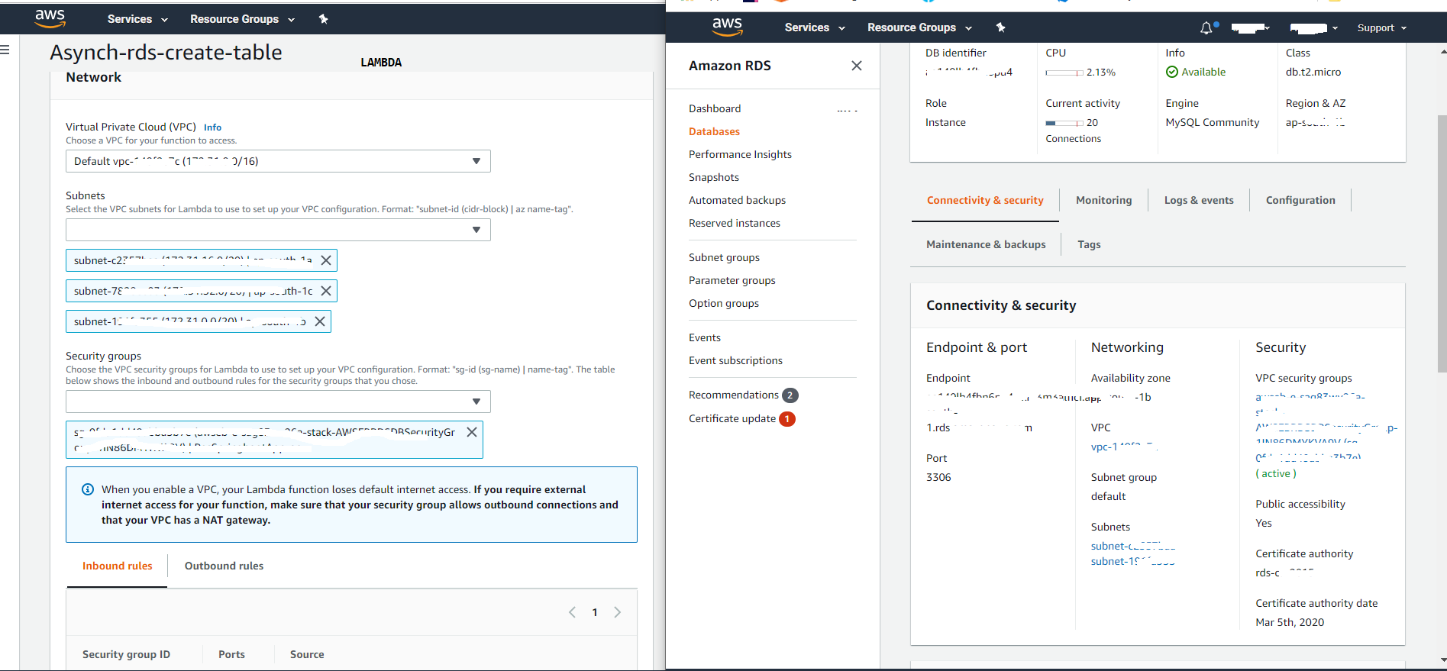Click the AWS logo in the RDS console
The height and width of the screenshot is (671, 1447).
click(727, 27)
